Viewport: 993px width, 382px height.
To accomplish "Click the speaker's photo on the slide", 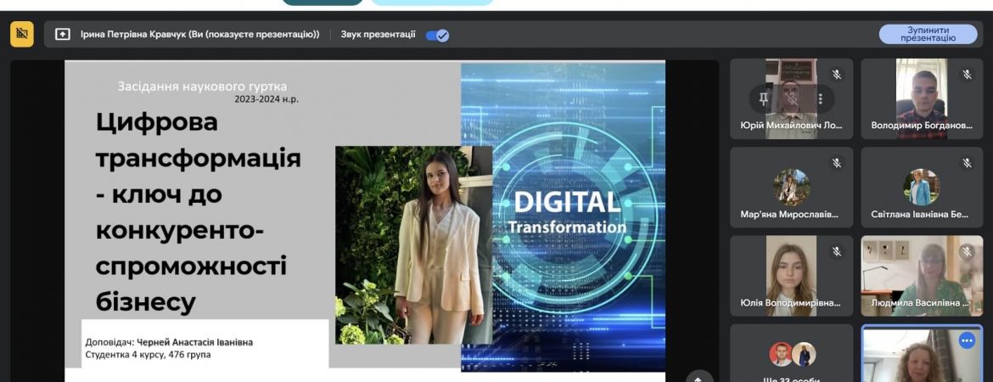I will (x=413, y=245).
